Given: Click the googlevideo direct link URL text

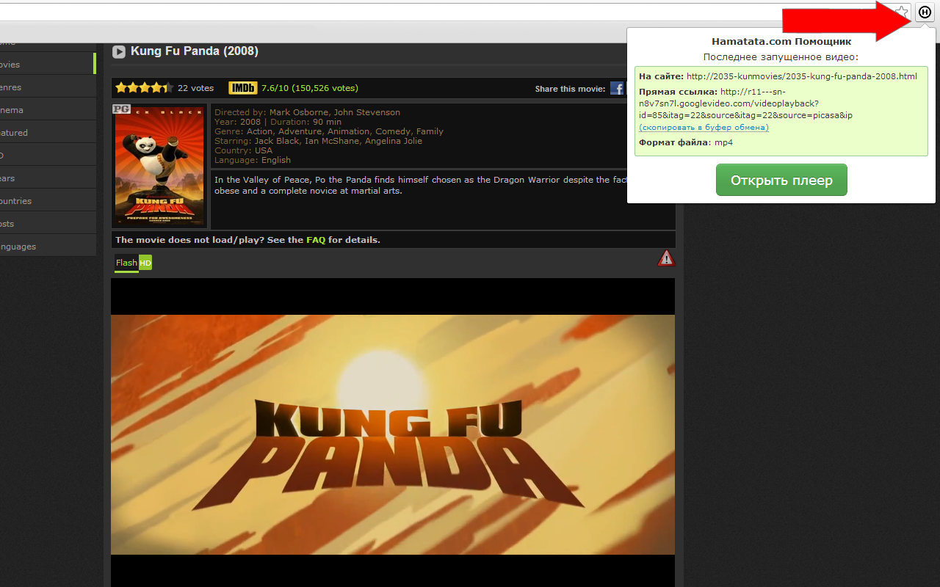Looking at the screenshot, I should point(745,103).
